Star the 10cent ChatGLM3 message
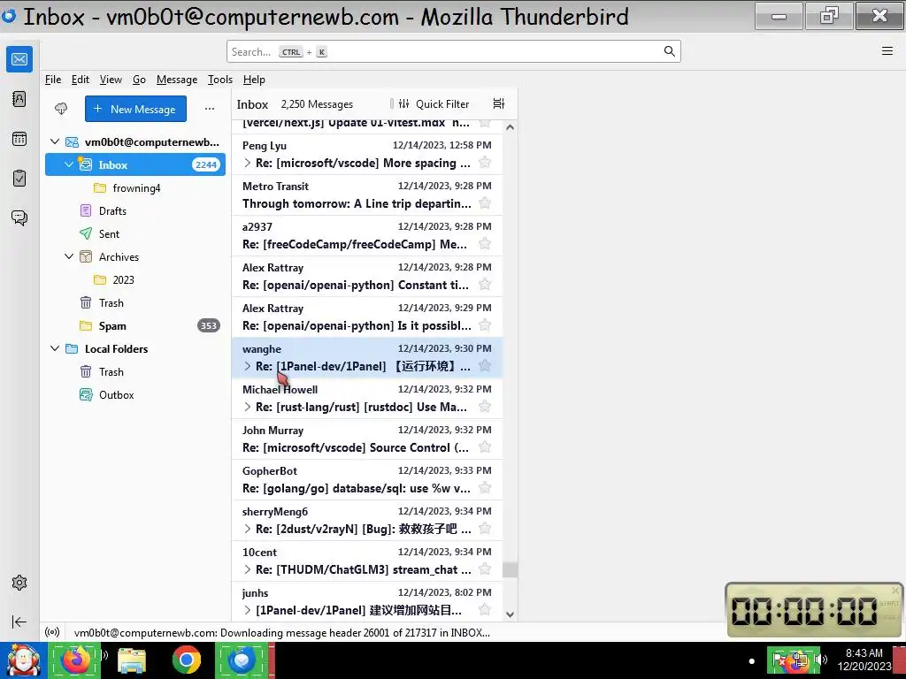Image resolution: width=906 pixels, height=679 pixels. [x=485, y=569]
